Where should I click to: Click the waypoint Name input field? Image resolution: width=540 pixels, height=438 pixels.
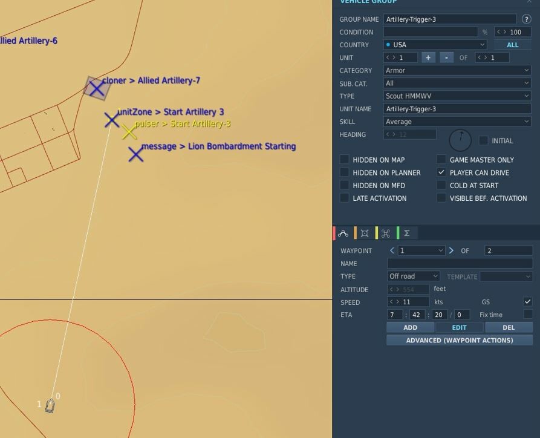(x=460, y=264)
